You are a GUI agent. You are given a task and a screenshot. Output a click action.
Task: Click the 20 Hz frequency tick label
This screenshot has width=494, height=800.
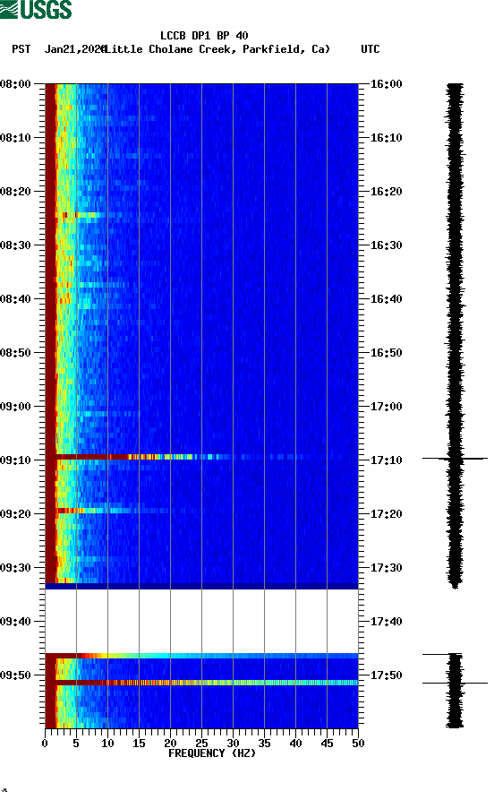170,744
